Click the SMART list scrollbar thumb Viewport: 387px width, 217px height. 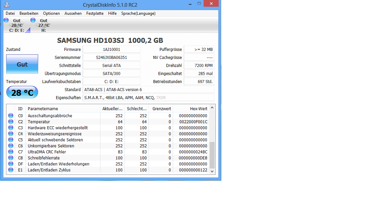click(x=212, y=155)
